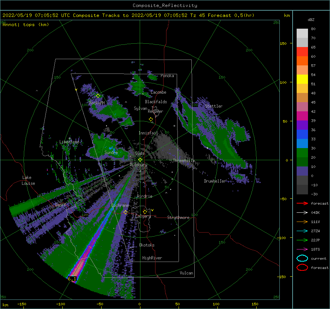This screenshot has width=330, height=309.
Task: Pick the light gray 80–70 dBZ swatch
Action: click(x=302, y=33)
